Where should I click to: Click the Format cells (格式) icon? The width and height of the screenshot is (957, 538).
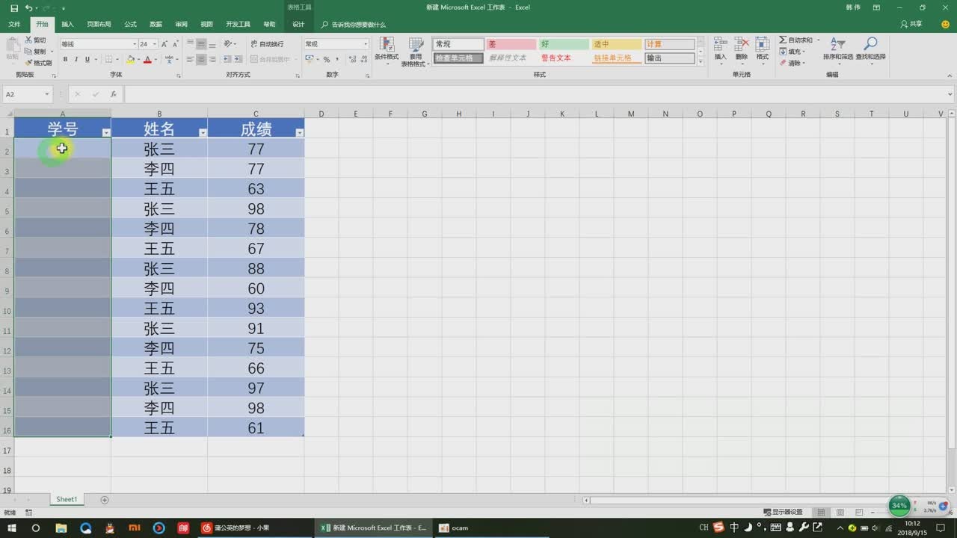click(762, 44)
